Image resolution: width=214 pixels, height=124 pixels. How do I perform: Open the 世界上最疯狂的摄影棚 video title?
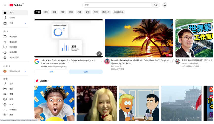click(x=197, y=60)
